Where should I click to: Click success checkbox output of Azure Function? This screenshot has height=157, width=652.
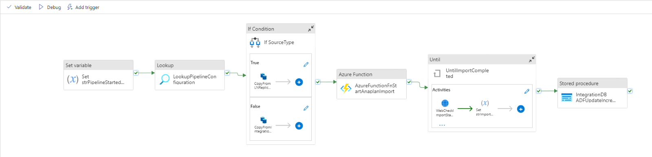point(409,82)
